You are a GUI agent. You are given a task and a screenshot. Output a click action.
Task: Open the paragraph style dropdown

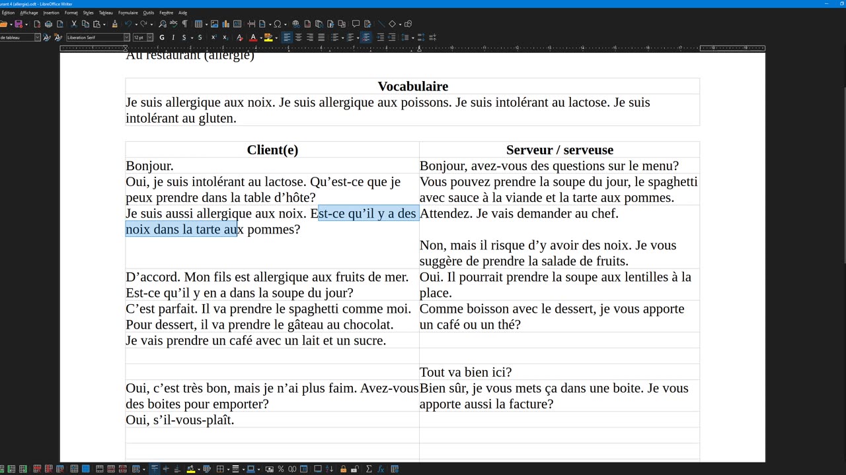(37, 38)
